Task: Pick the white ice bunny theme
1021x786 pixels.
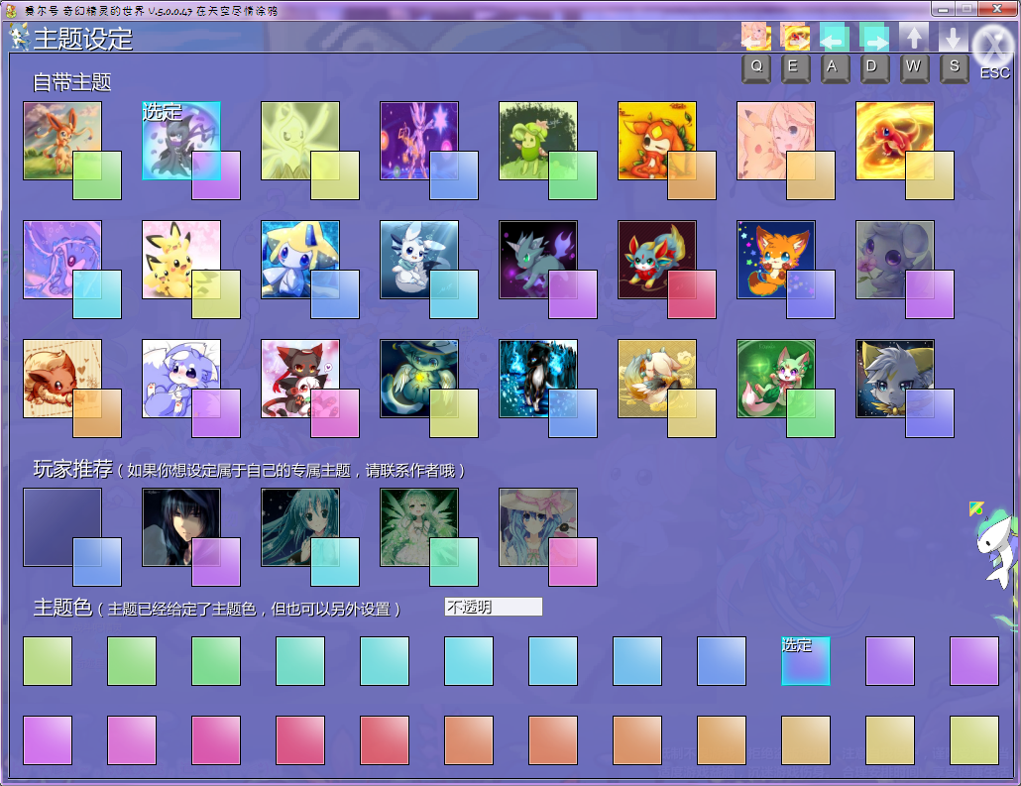Action: click(x=419, y=260)
